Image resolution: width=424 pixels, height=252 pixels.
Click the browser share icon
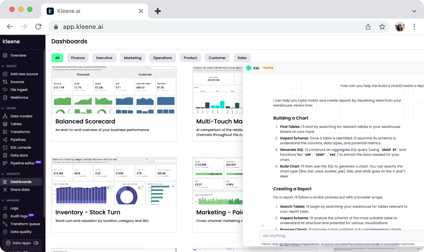click(368, 27)
